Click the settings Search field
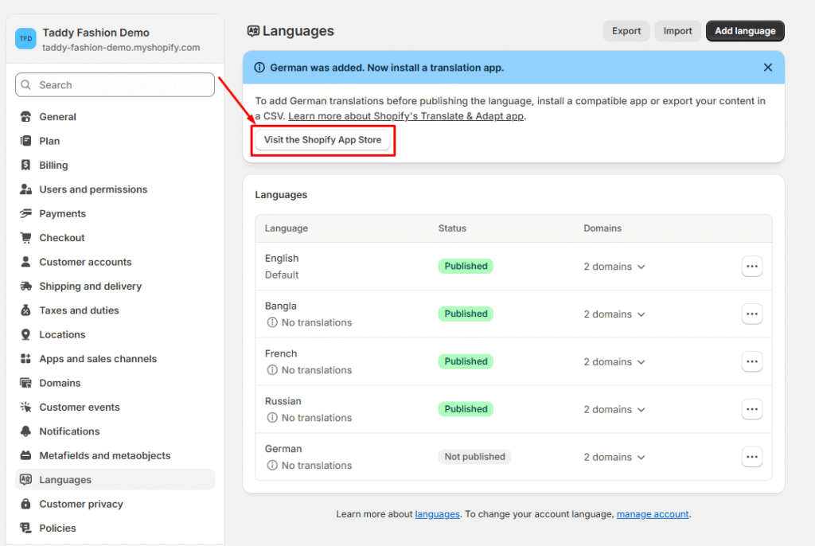Viewport: 815px width, 546px height. pyautogui.click(x=115, y=84)
